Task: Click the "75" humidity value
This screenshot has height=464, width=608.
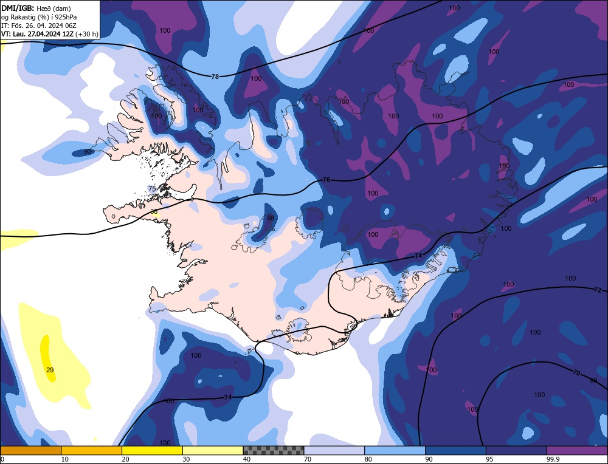Action: coord(152,189)
